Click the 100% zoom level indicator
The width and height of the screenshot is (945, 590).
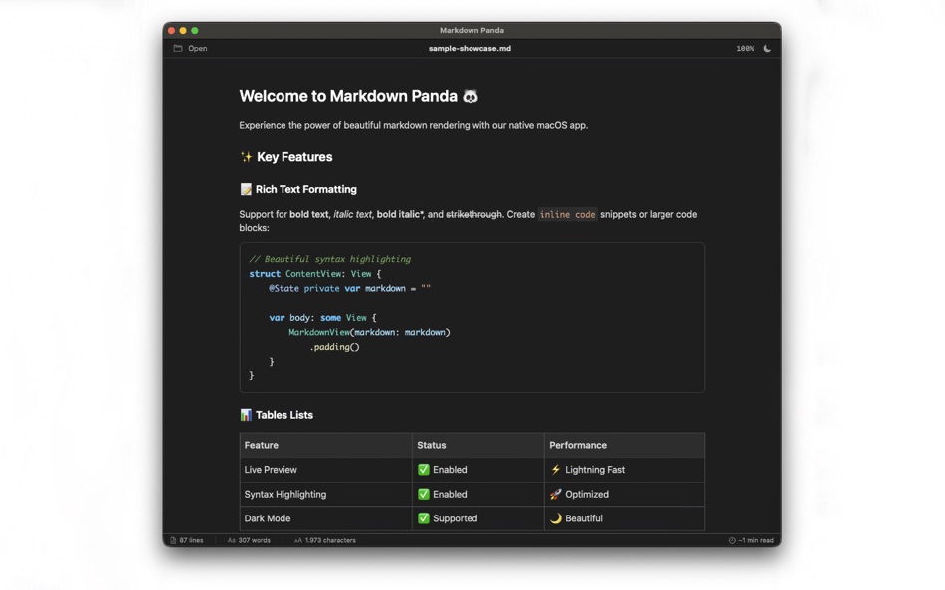[x=745, y=48]
